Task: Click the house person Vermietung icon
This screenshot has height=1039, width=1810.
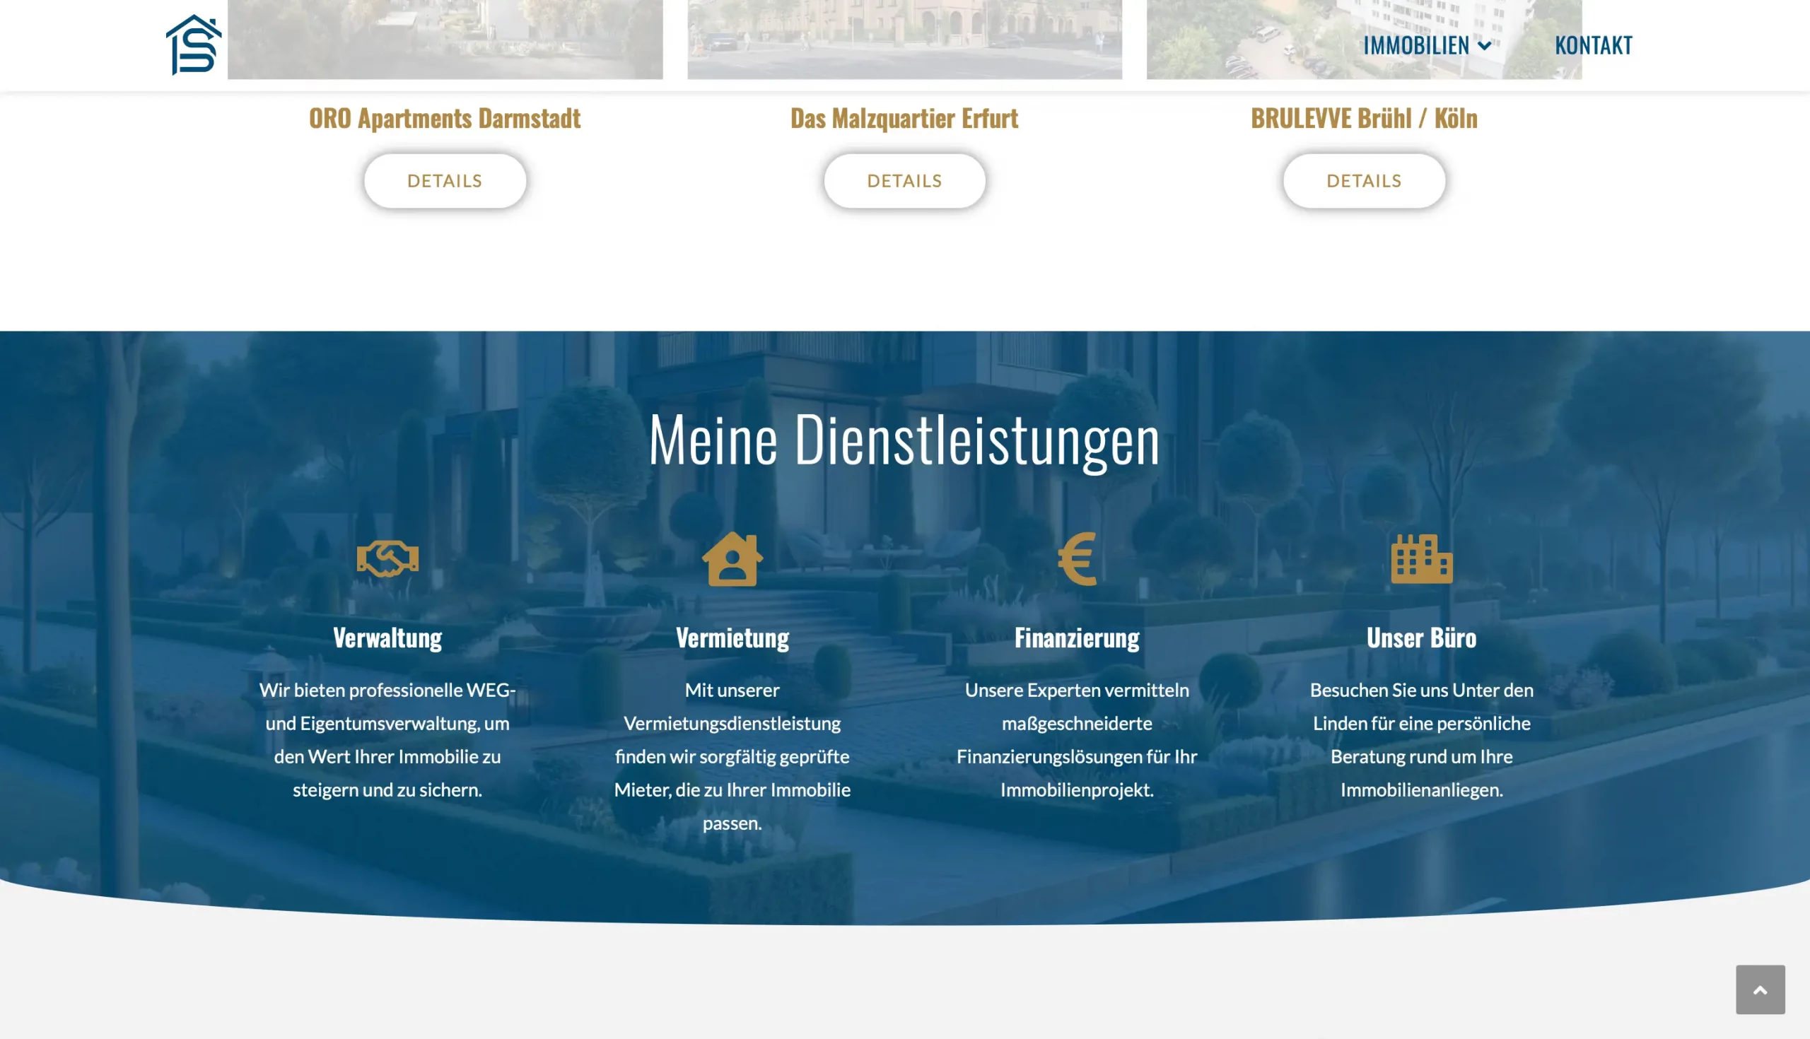Action: click(732, 559)
